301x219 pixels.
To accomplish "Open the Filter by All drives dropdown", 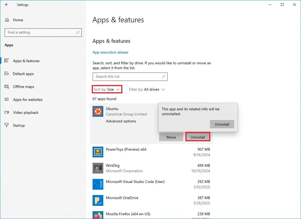I will click(147, 89).
